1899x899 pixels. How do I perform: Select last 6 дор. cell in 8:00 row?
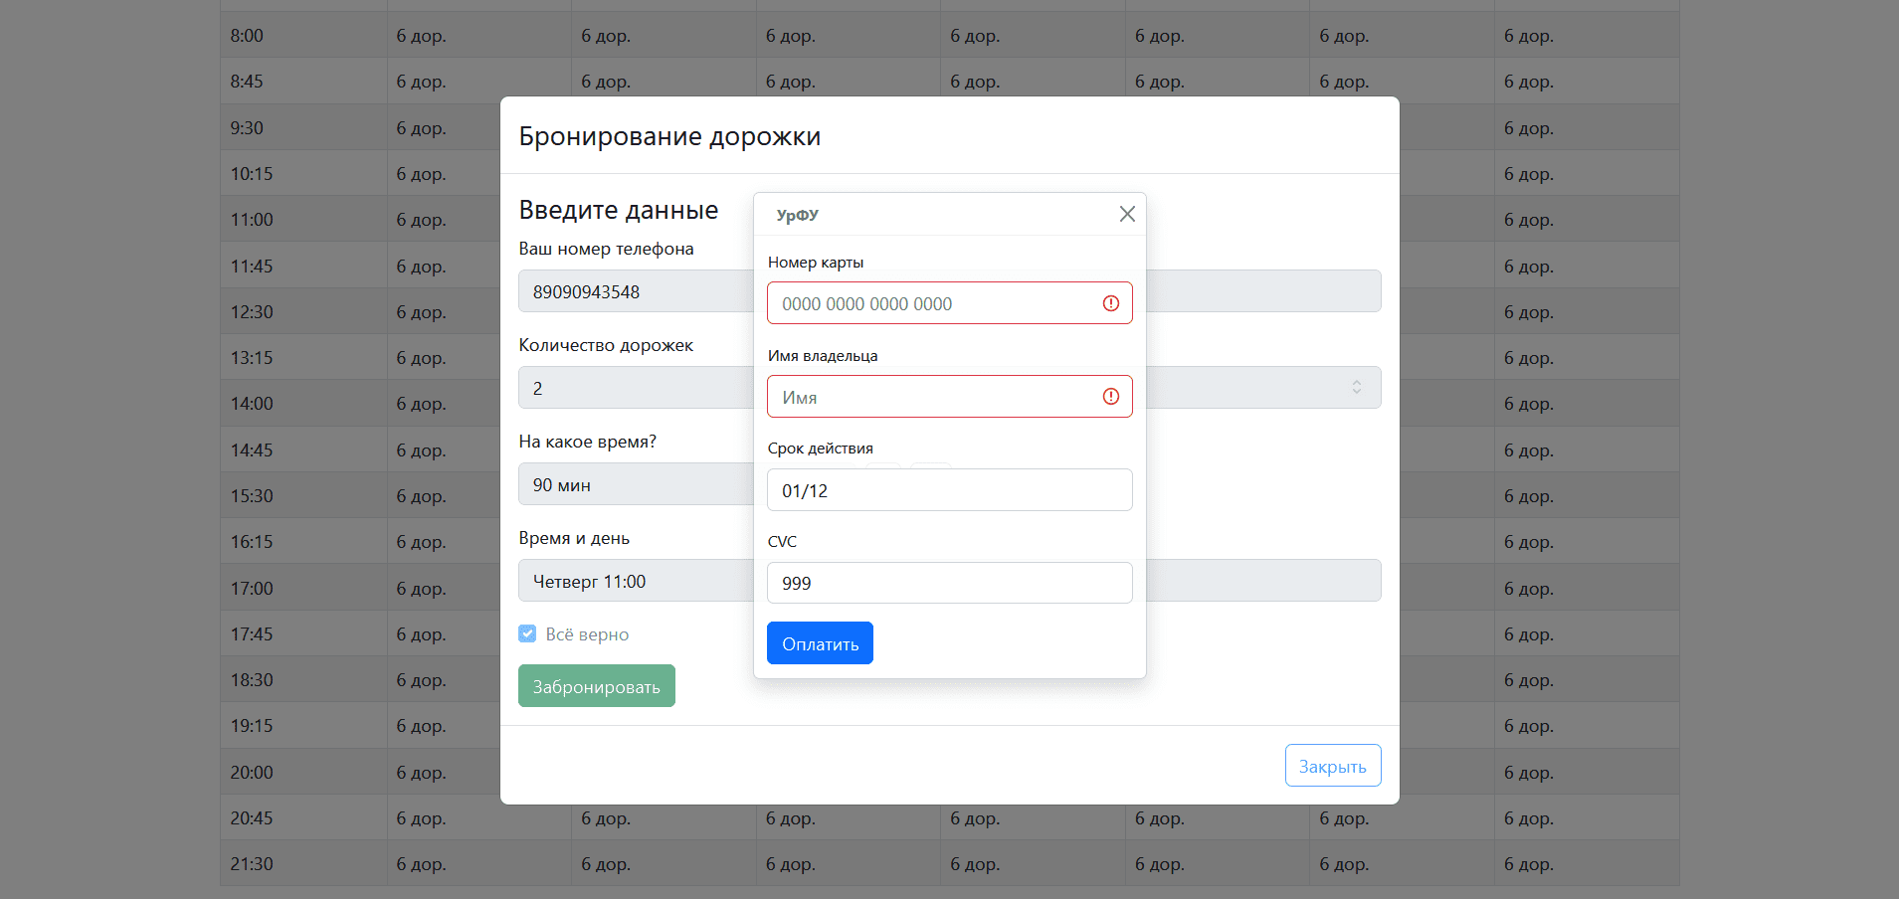coord(1528,36)
